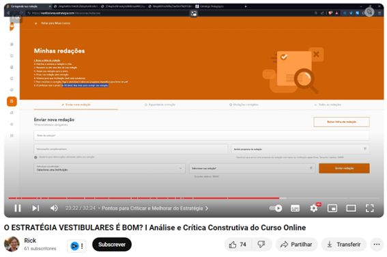
Task: Dislike the video with thumbs down
Action: pos(261,245)
